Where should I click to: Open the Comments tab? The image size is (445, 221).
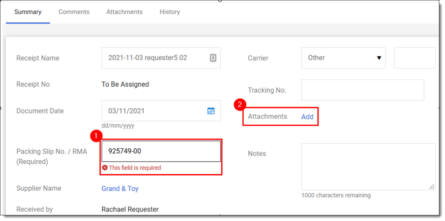pyautogui.click(x=74, y=12)
